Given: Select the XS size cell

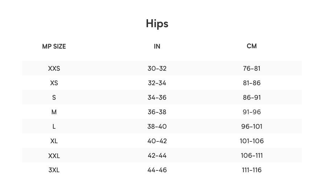Looking at the screenshot, I should tap(54, 83).
